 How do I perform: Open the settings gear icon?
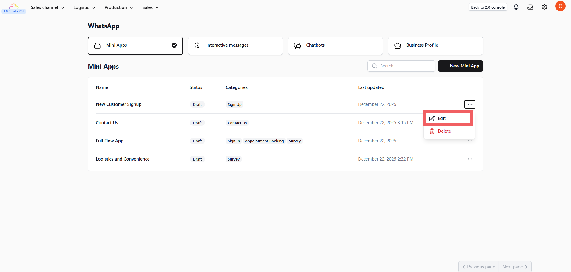click(x=544, y=7)
